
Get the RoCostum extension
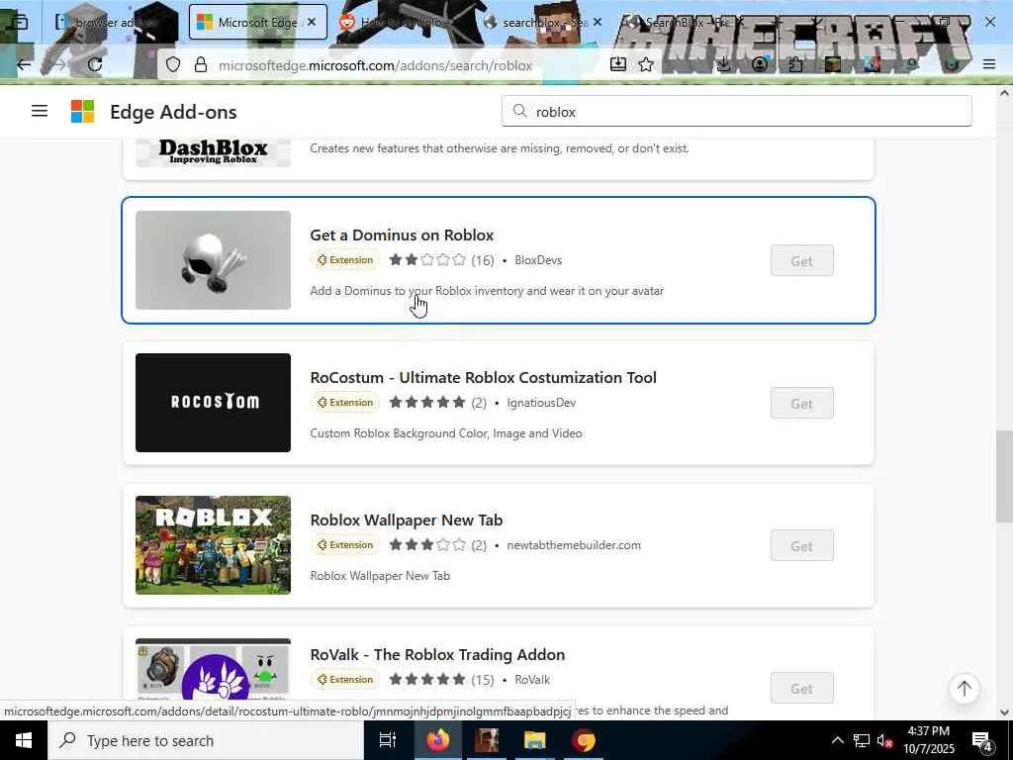[x=801, y=404]
